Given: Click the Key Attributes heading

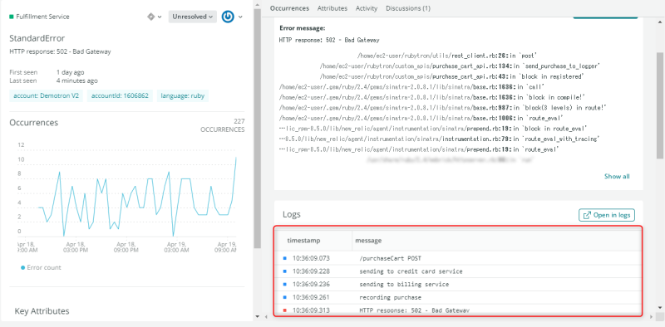Looking at the screenshot, I should [x=42, y=311].
